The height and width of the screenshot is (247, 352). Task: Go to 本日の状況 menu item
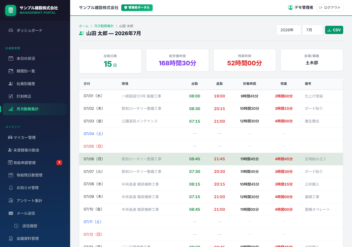click(35, 58)
